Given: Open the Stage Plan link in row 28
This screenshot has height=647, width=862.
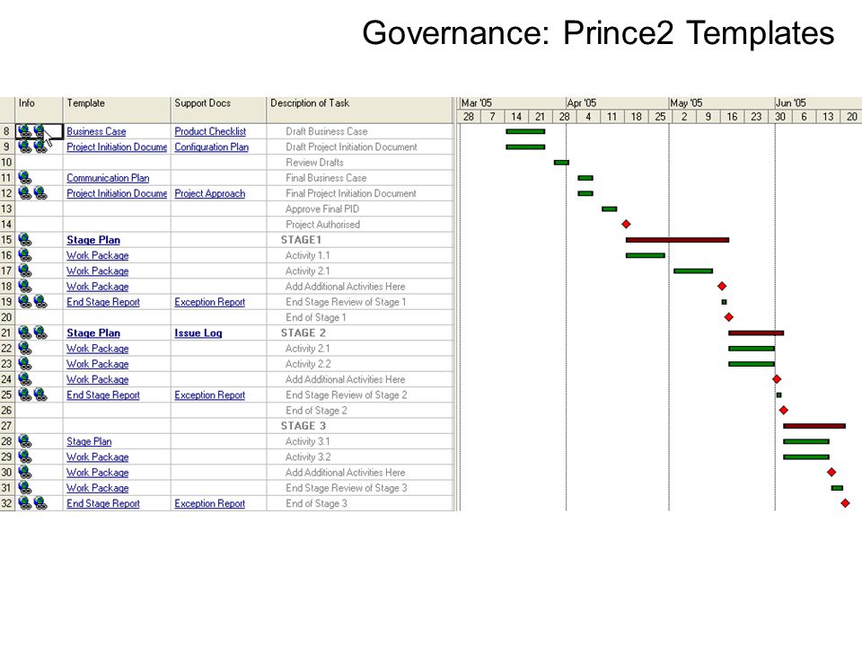Looking at the screenshot, I should click(x=89, y=441).
